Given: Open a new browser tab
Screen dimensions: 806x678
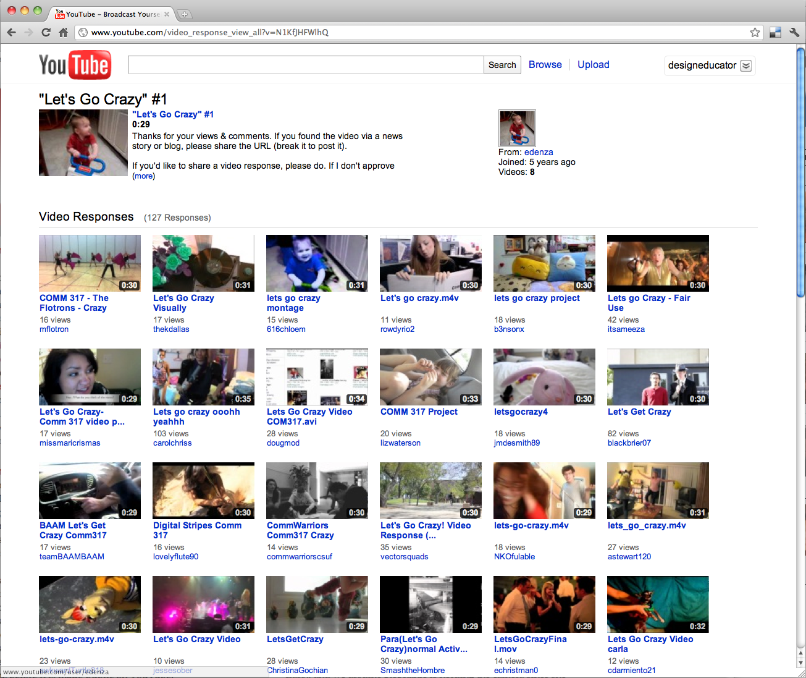Looking at the screenshot, I should pos(184,14).
